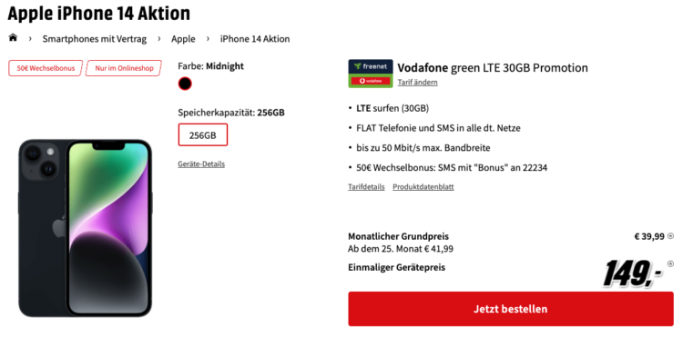Go to home via house icon
The width and height of the screenshot is (683, 338).
tap(13, 38)
